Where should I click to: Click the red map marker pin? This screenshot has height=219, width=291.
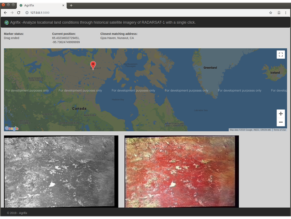(93, 65)
